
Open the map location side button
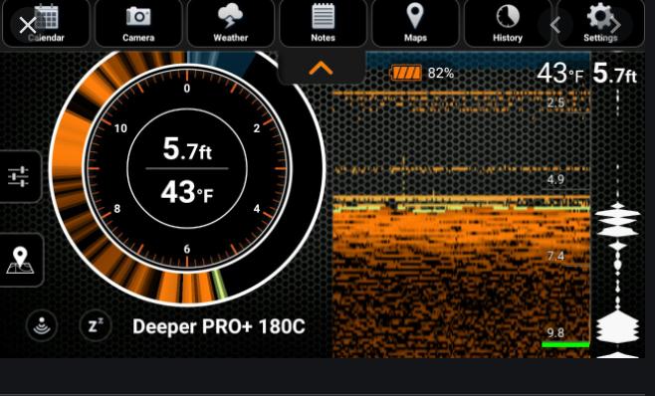[20, 261]
